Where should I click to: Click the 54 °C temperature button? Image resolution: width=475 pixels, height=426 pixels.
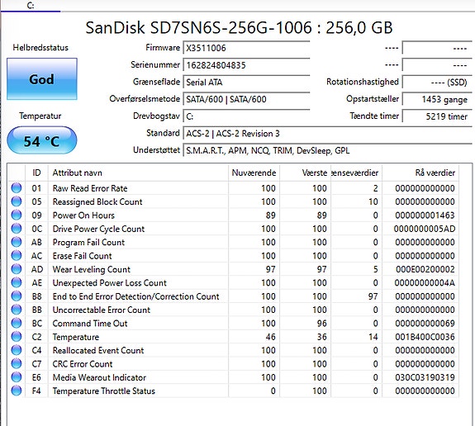(42, 140)
